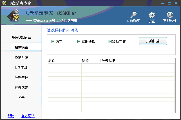The width and height of the screenshot is (181, 120).
Task: Click the 帮助 help link
Action: point(11,116)
